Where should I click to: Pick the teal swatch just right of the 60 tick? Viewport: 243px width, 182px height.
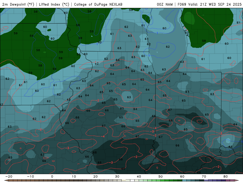click(x=184, y=180)
